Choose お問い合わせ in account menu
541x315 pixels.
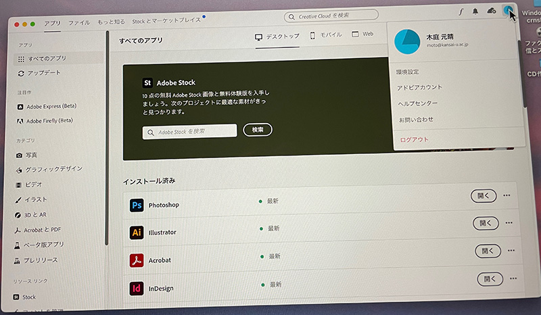click(416, 120)
